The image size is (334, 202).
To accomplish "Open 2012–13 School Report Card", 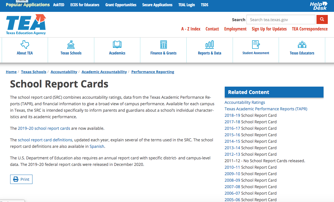I will (x=232, y=154).
